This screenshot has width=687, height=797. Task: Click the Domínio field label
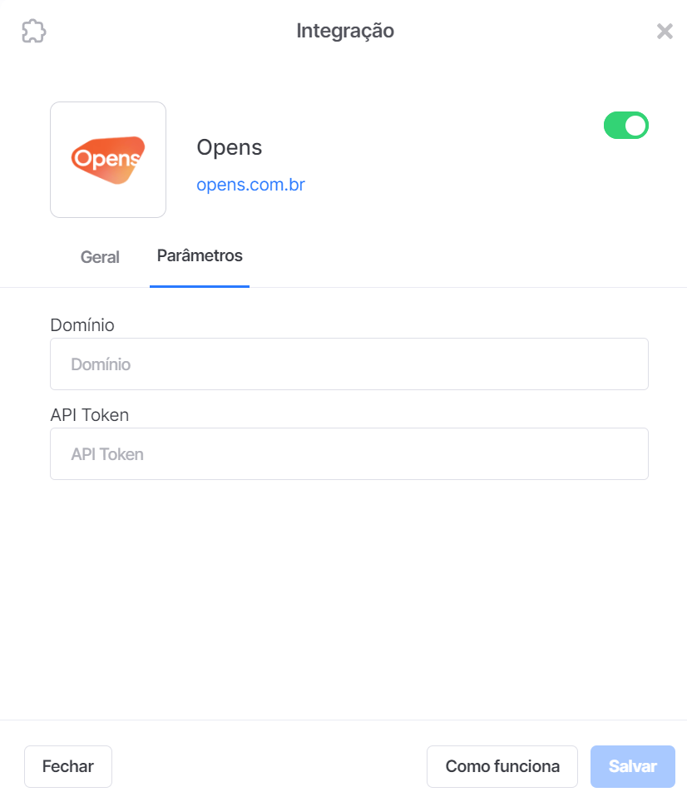pyautogui.click(x=82, y=325)
